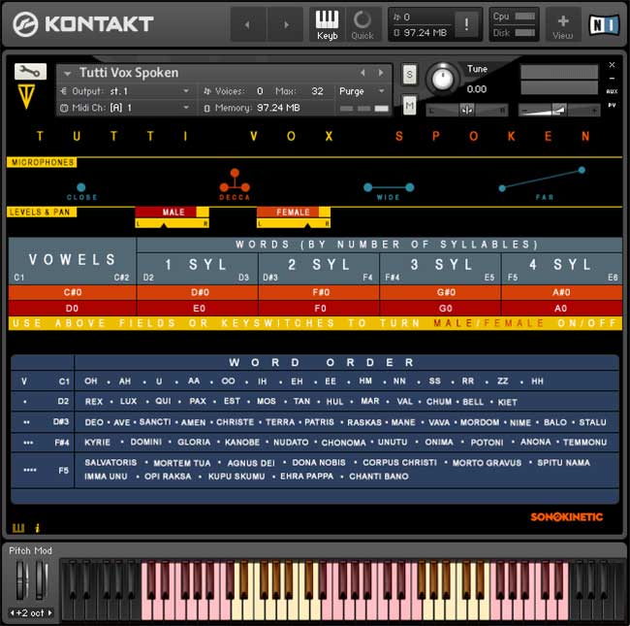Image resolution: width=630 pixels, height=626 pixels.
Task: Toggle male 2 SYL keyswitch F0
Action: pos(319,309)
